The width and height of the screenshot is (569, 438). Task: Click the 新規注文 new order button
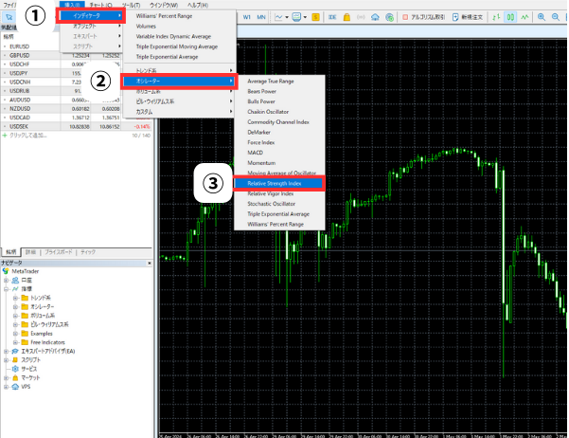[470, 17]
